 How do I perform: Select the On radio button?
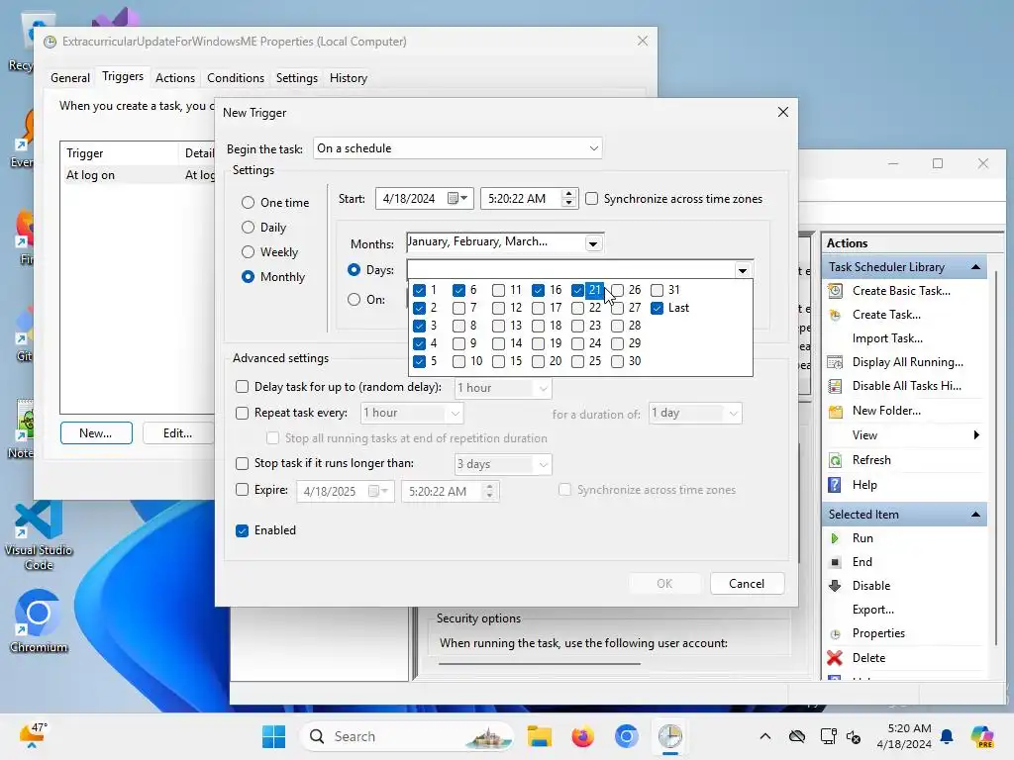354,300
